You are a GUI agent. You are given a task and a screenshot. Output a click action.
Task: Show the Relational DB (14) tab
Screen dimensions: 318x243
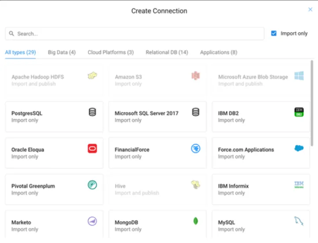pos(167,52)
